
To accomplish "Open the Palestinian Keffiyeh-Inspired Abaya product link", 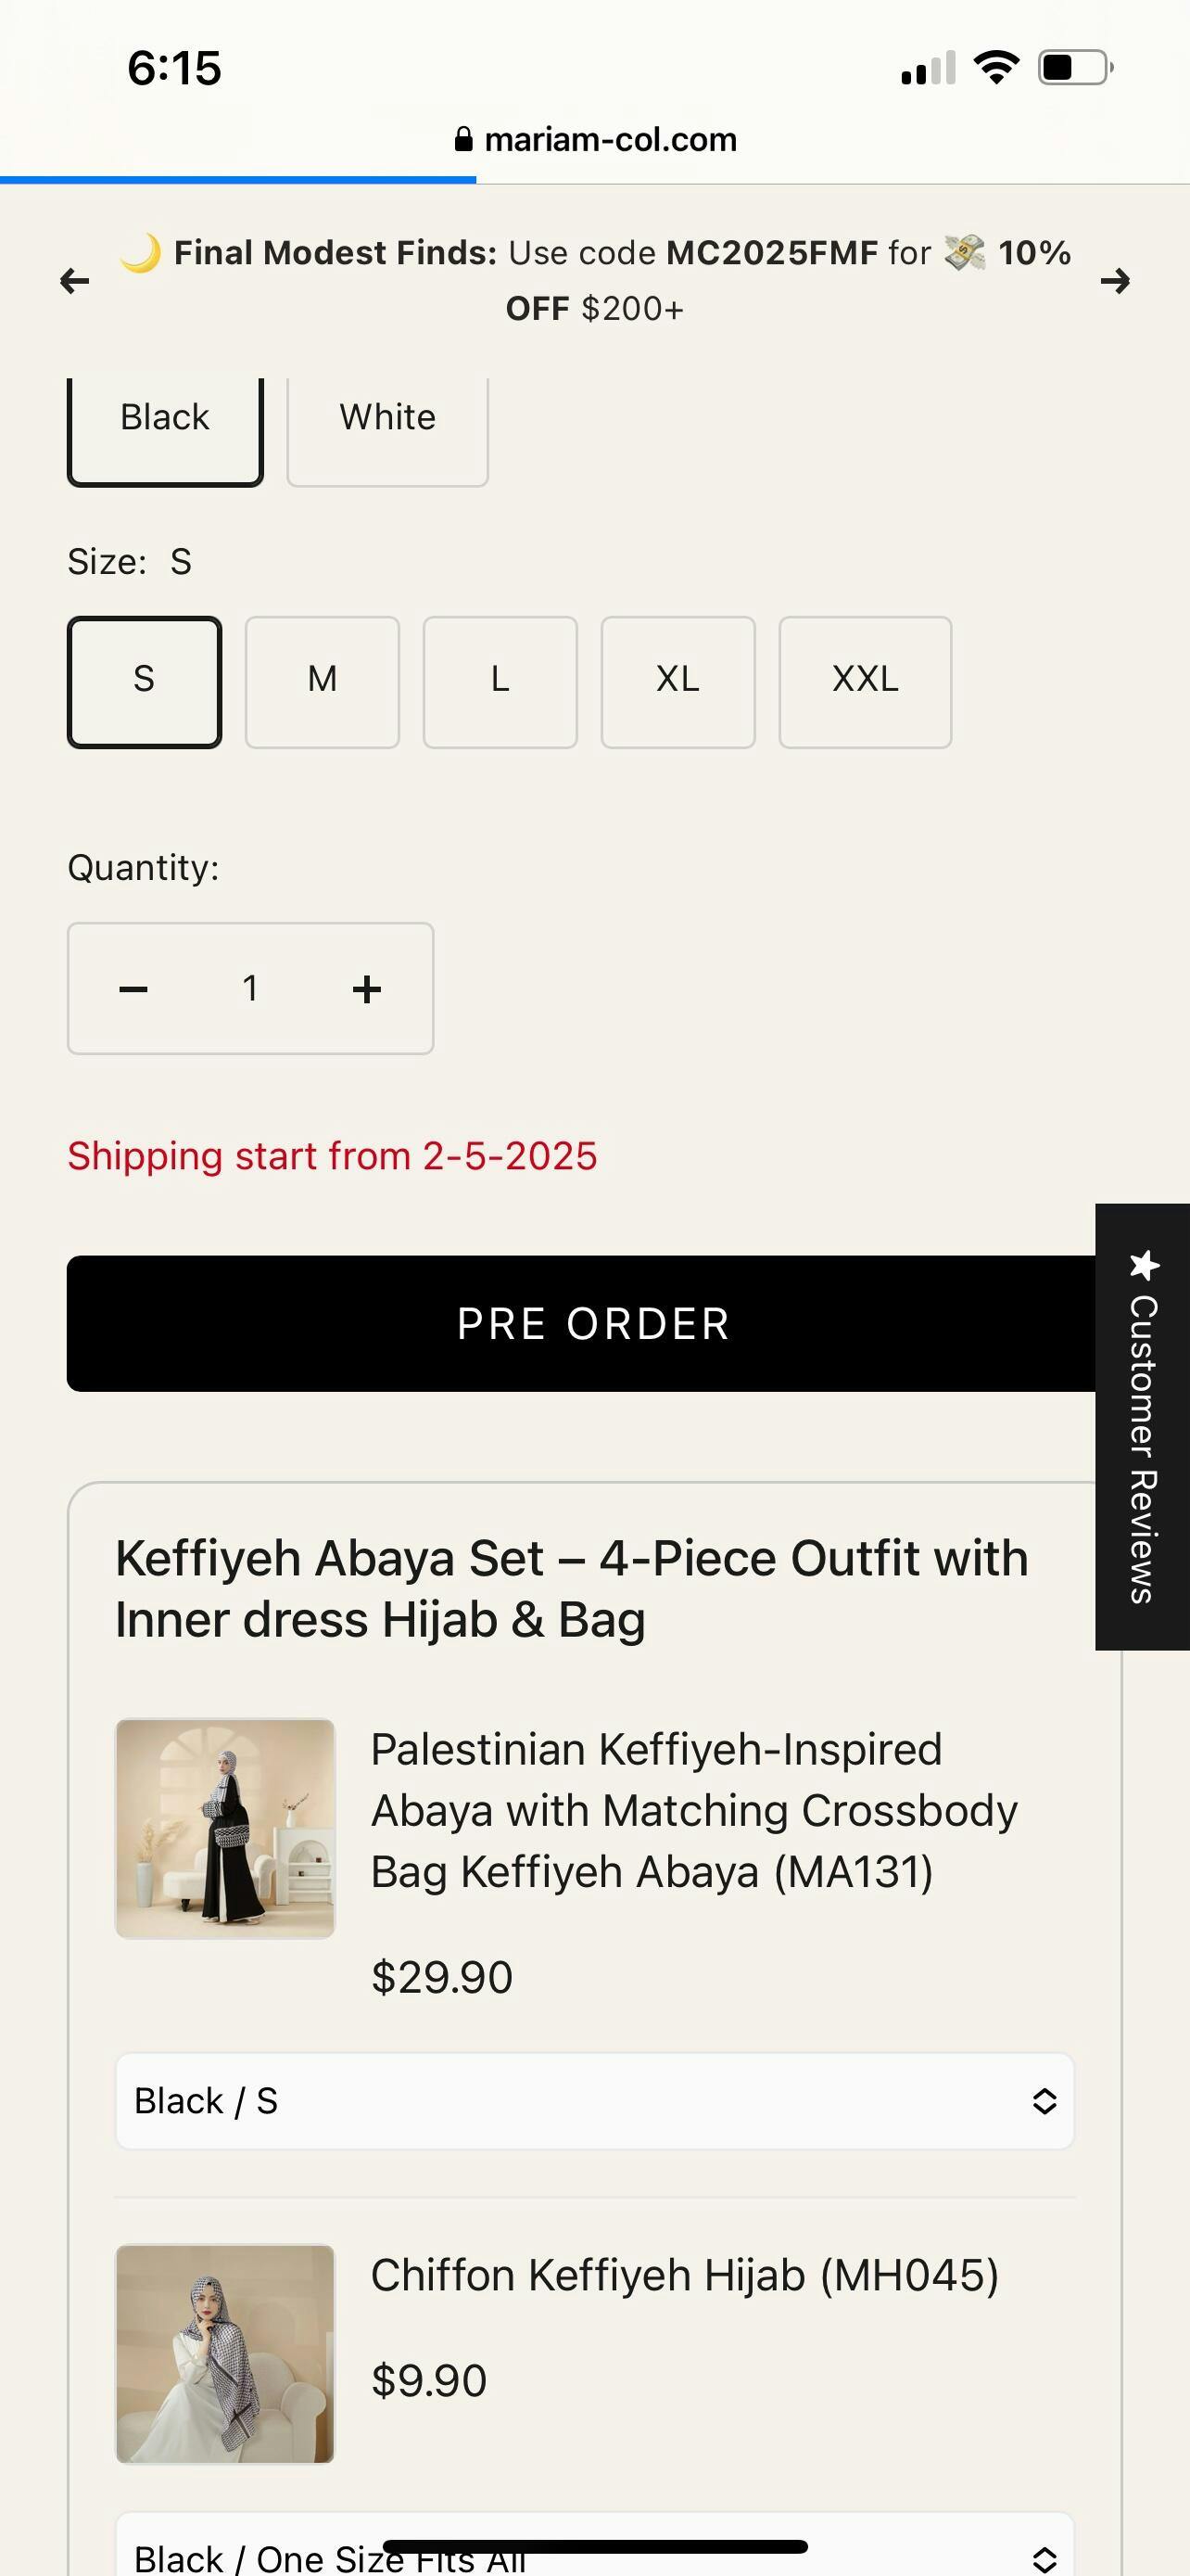I will click(x=693, y=1810).
